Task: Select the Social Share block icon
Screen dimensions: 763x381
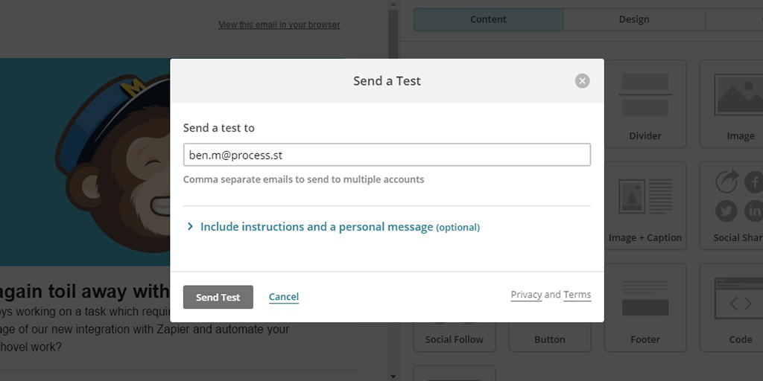Action: click(738, 196)
